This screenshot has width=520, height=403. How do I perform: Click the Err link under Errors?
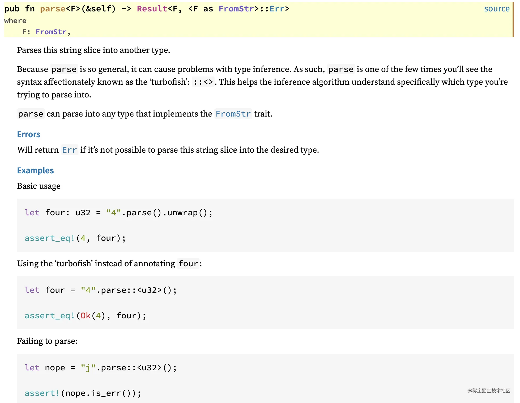(69, 150)
